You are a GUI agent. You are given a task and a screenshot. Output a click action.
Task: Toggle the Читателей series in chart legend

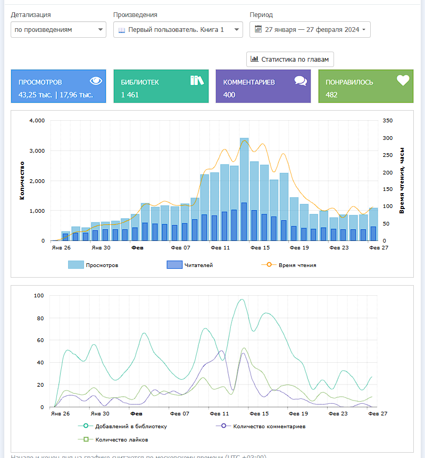click(189, 265)
